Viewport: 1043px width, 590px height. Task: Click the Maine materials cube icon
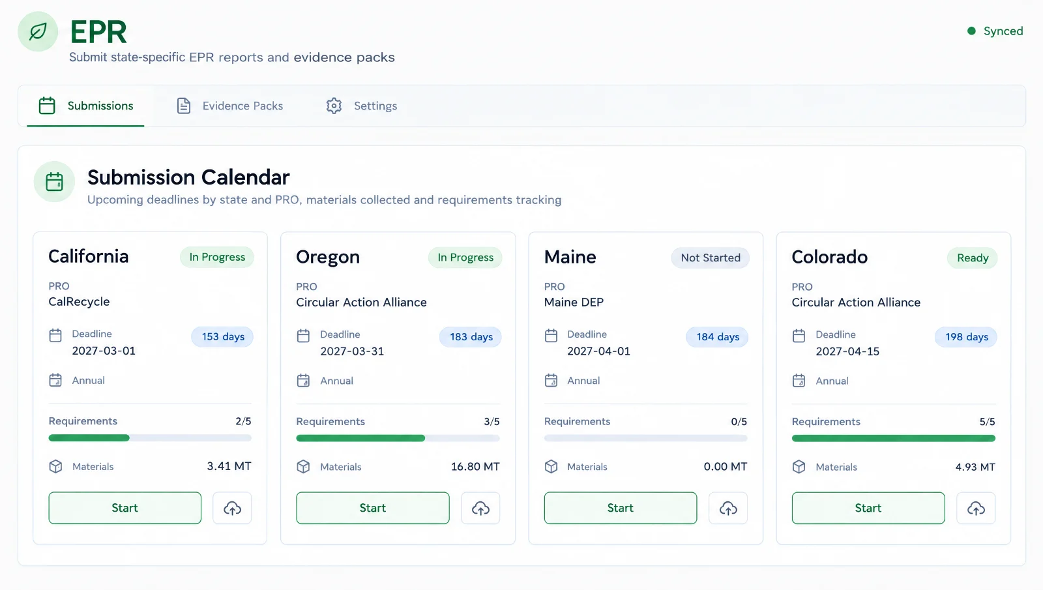pyautogui.click(x=551, y=467)
